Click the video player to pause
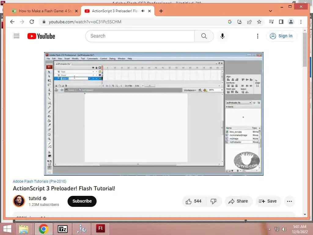The image size is (313, 235). point(153,114)
